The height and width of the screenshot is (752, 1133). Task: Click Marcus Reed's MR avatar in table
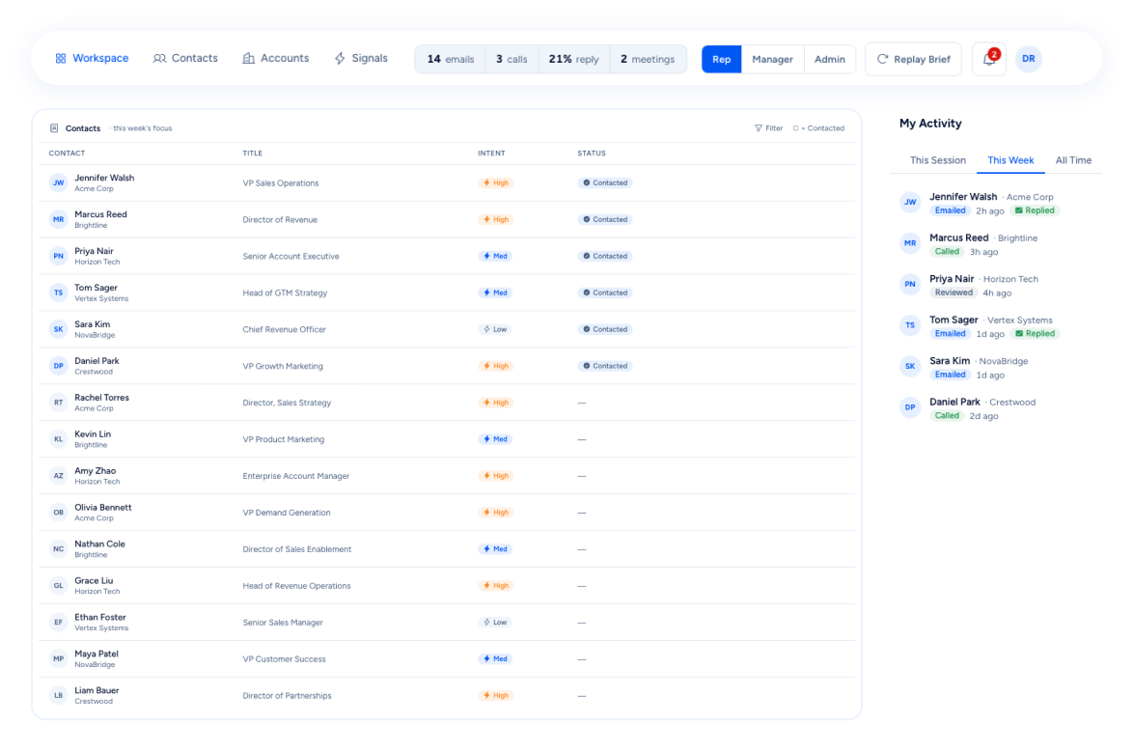coord(59,220)
